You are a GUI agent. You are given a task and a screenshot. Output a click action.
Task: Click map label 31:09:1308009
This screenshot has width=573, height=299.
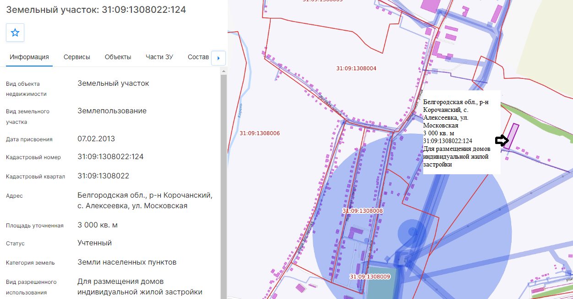tap(370, 277)
